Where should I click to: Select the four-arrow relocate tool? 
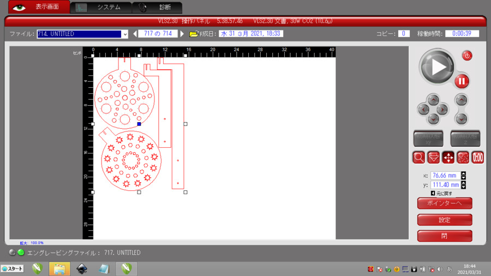(x=448, y=158)
